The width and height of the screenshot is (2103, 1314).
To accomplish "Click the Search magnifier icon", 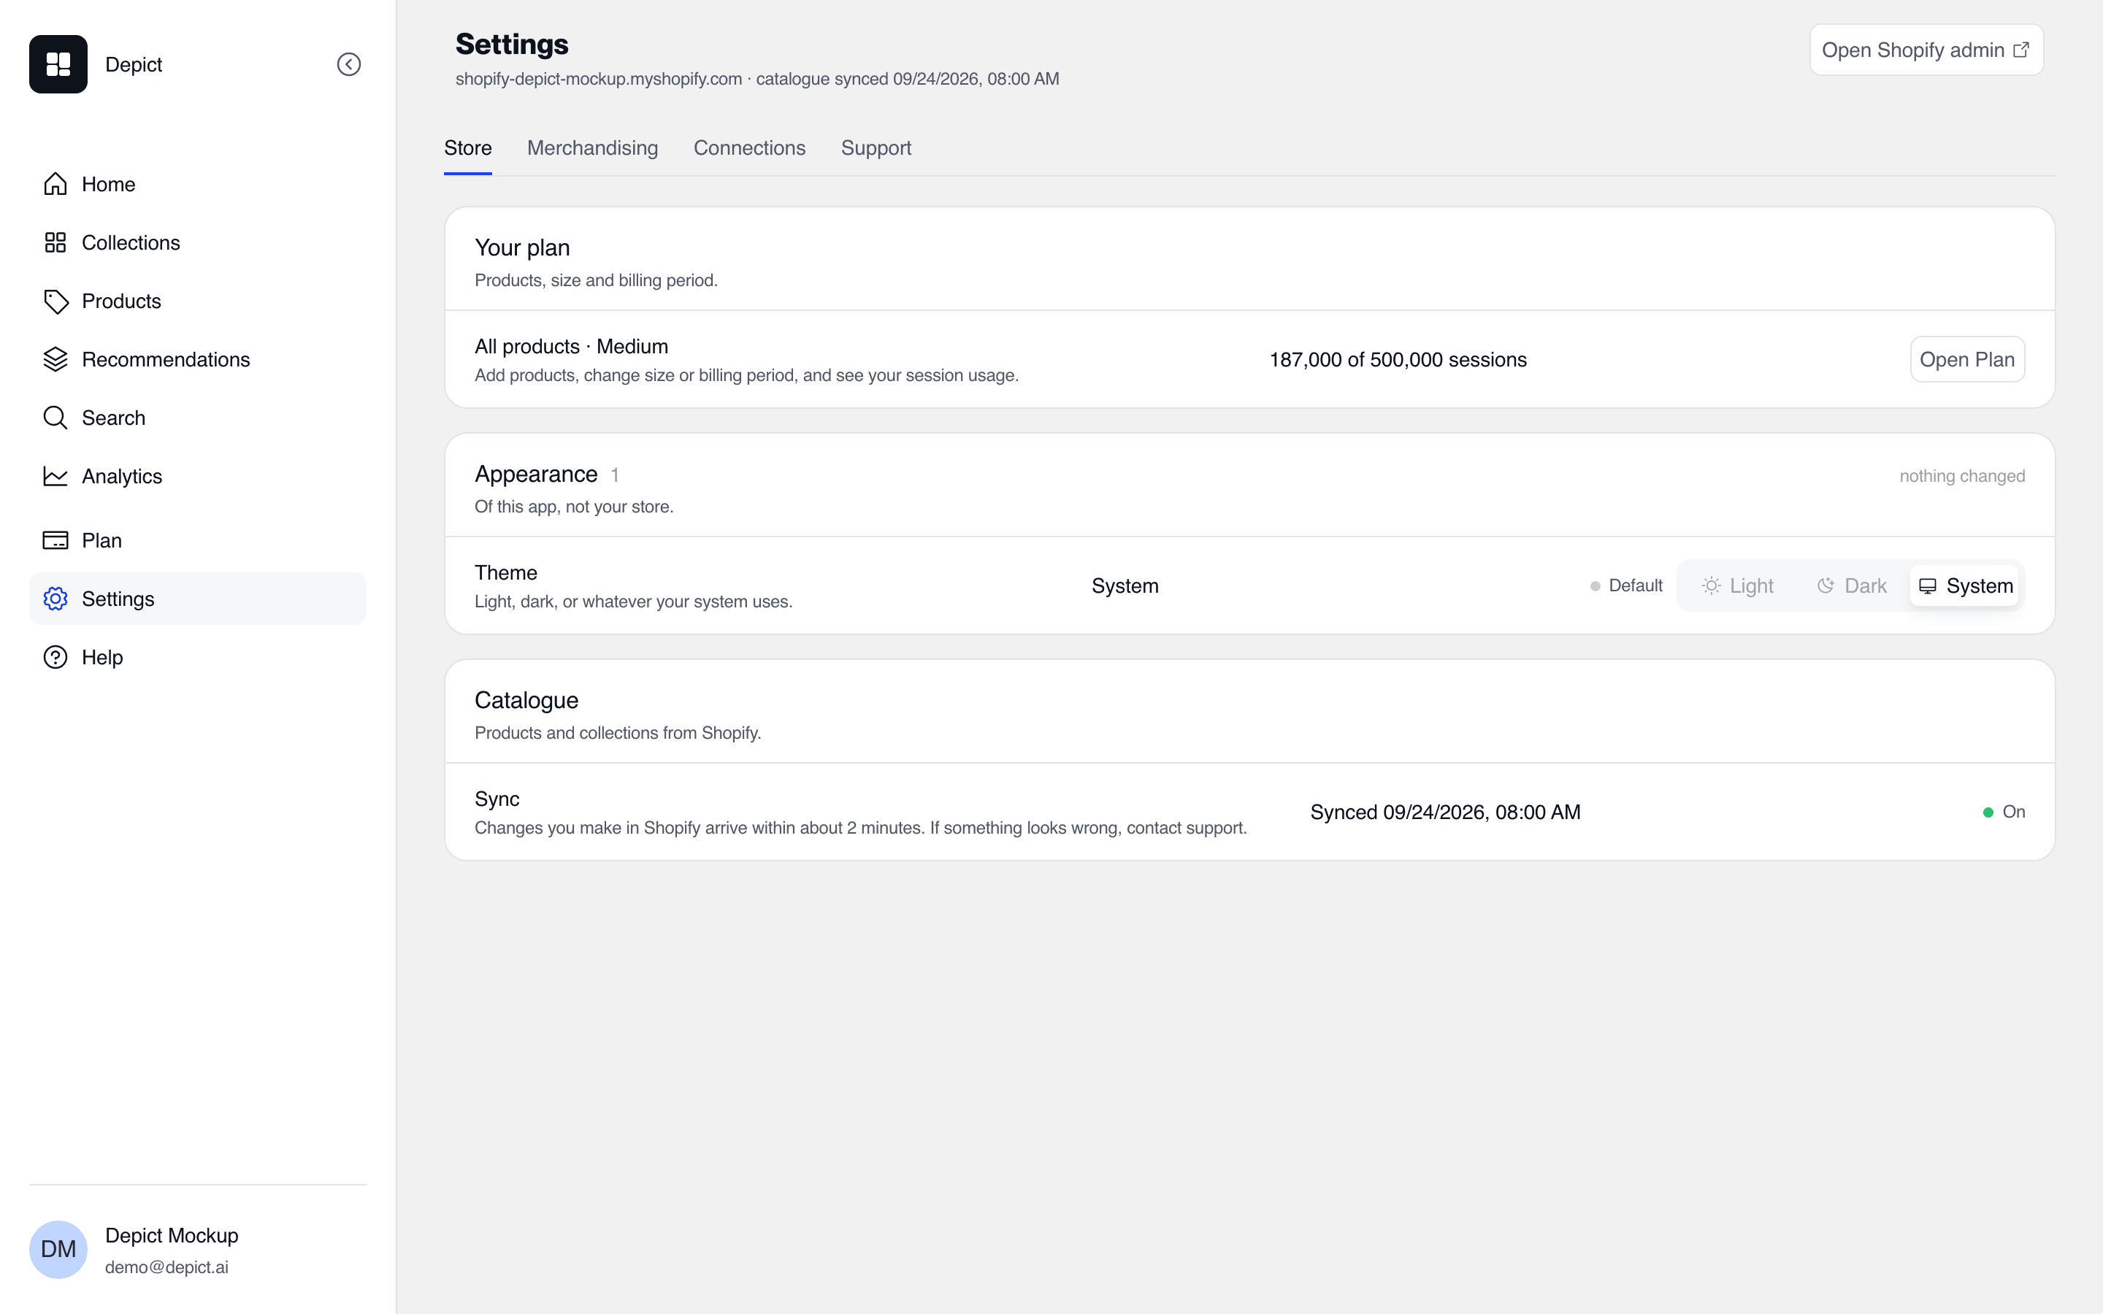I will tap(55, 418).
